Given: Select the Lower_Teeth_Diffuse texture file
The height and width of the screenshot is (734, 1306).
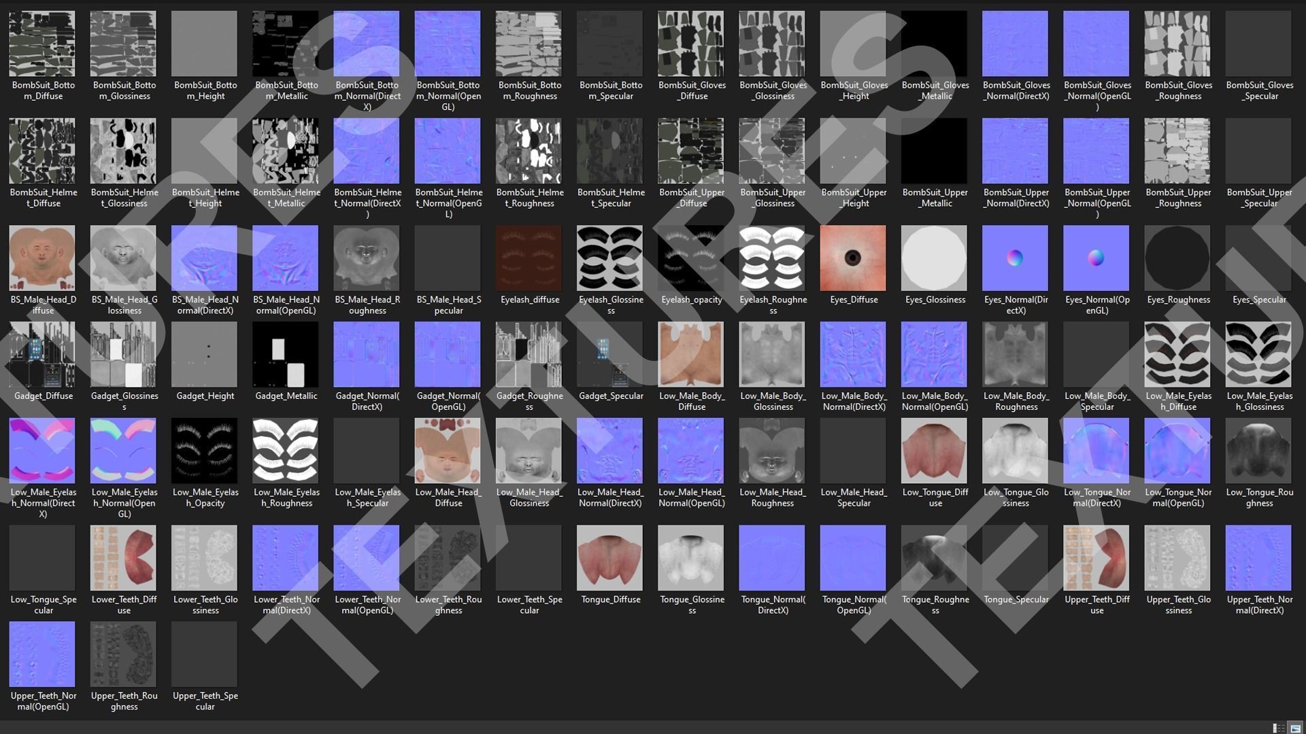Looking at the screenshot, I should coord(123,557).
